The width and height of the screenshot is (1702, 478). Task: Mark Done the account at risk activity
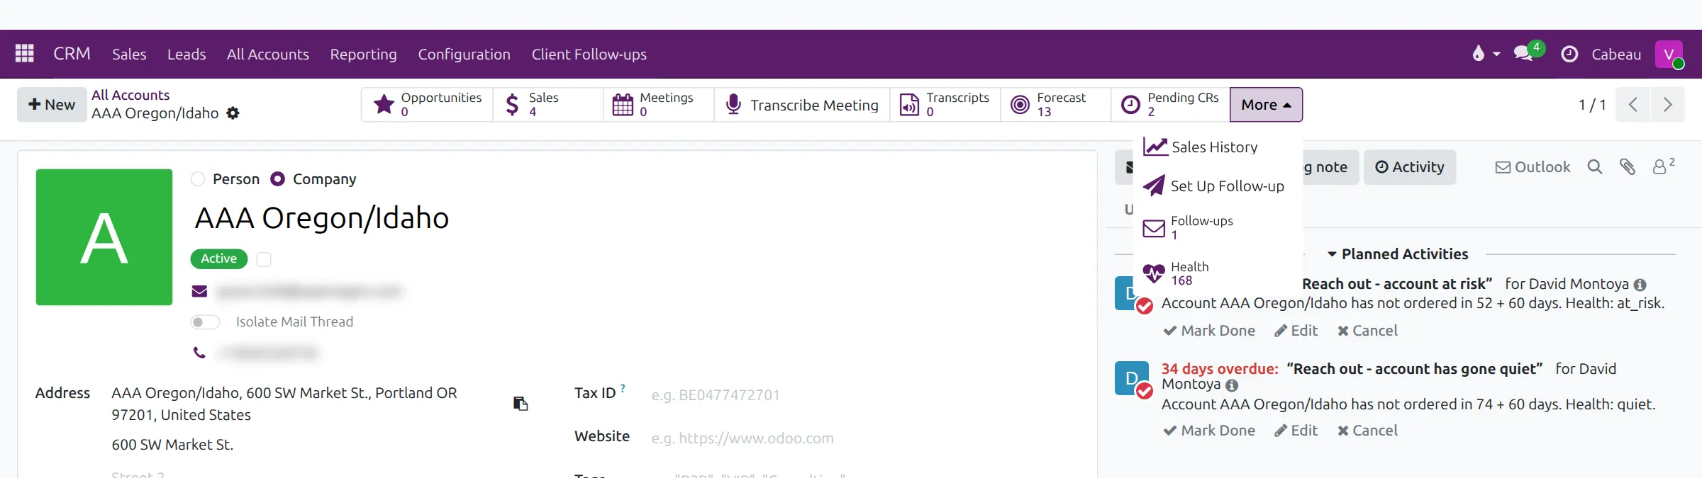1209,331
